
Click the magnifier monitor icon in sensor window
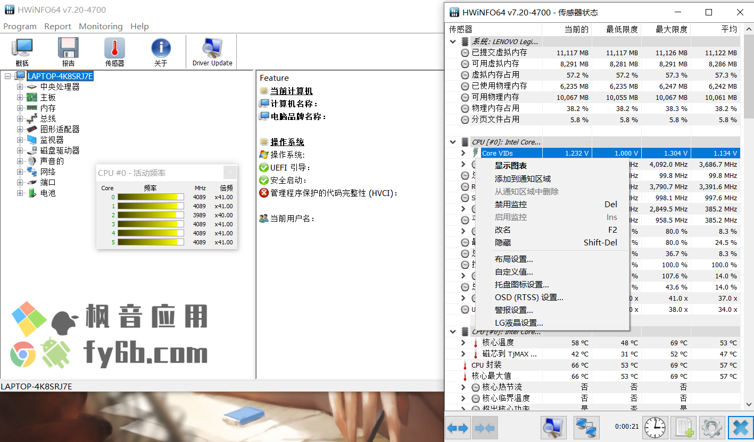pyautogui.click(x=553, y=428)
